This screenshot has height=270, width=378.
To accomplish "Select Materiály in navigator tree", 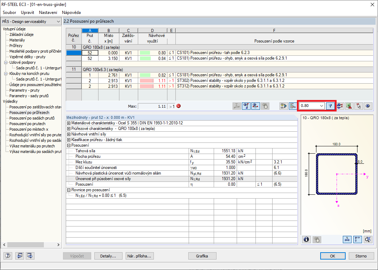I will coord(17,40).
